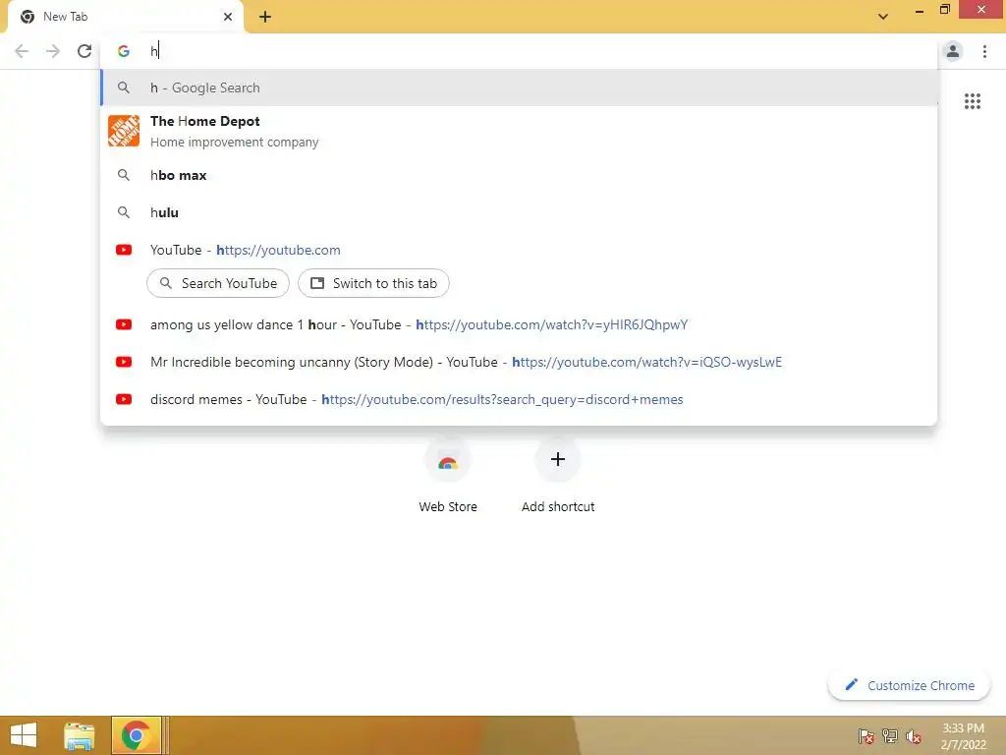Click The Home Depot logo icon
Viewport: 1006px width, 755px height.
pos(123,131)
